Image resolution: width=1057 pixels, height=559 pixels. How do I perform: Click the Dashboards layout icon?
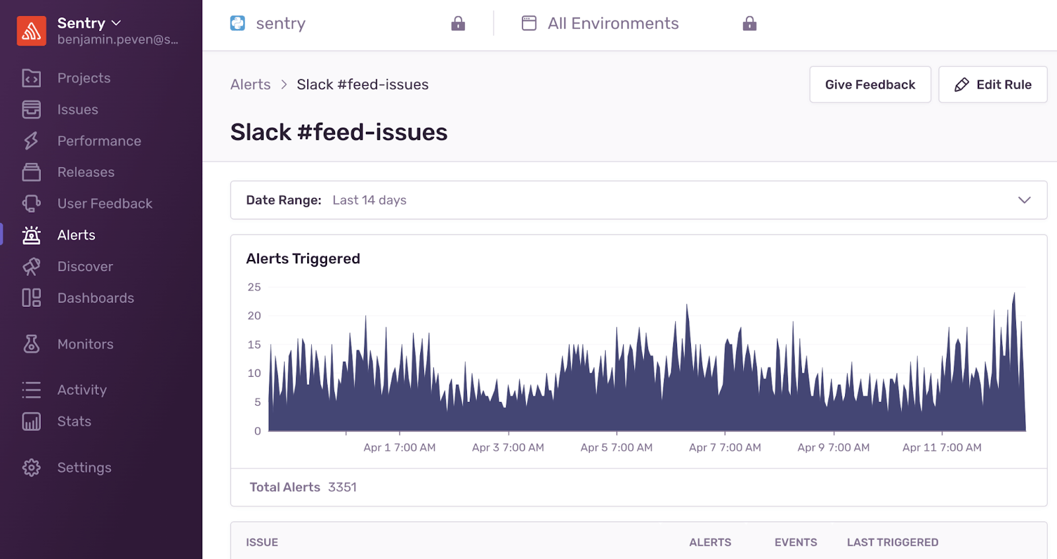click(31, 298)
